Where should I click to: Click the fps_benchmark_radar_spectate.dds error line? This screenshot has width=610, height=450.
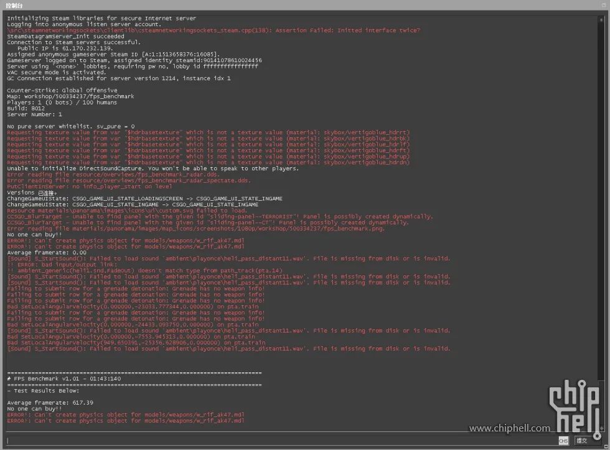tap(129, 180)
